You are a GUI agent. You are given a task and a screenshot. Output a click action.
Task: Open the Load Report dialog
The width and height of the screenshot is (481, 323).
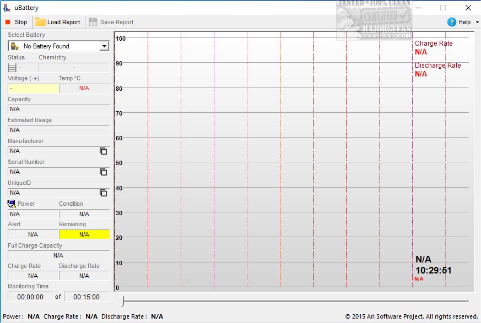coord(57,22)
